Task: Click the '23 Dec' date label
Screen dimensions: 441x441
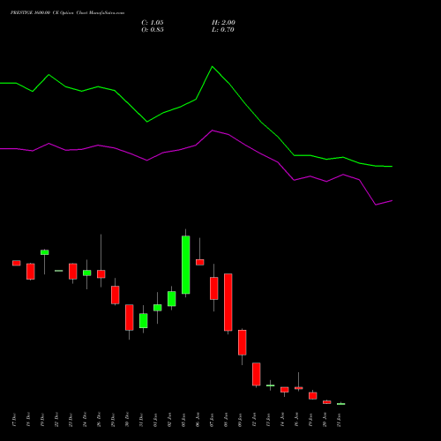Action: point(71,420)
